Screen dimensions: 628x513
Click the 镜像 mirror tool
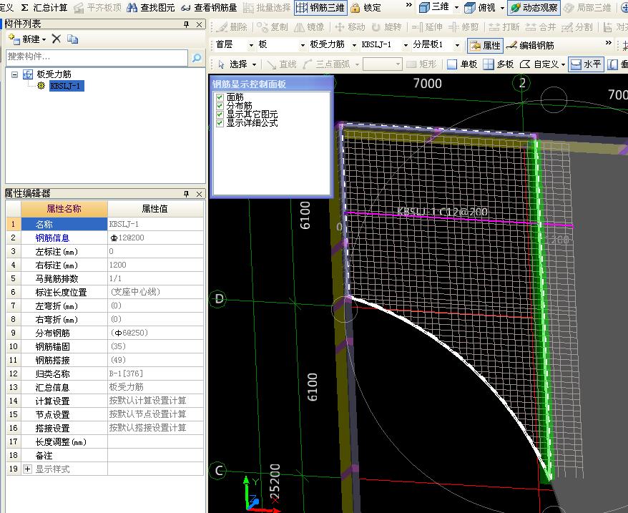[x=309, y=27]
